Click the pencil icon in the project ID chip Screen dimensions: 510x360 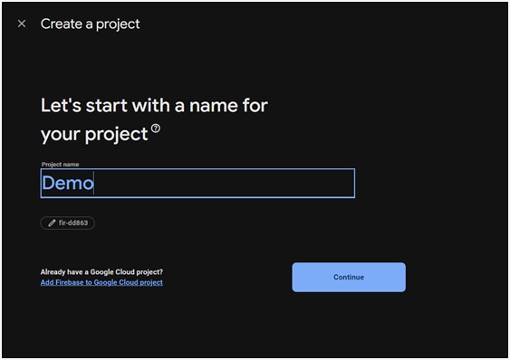pyautogui.click(x=52, y=223)
